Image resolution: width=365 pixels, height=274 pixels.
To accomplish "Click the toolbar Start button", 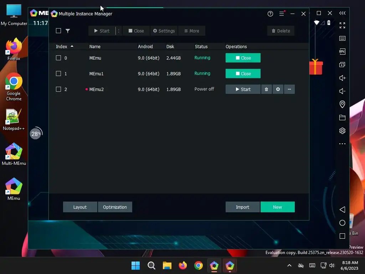I will tap(102, 31).
